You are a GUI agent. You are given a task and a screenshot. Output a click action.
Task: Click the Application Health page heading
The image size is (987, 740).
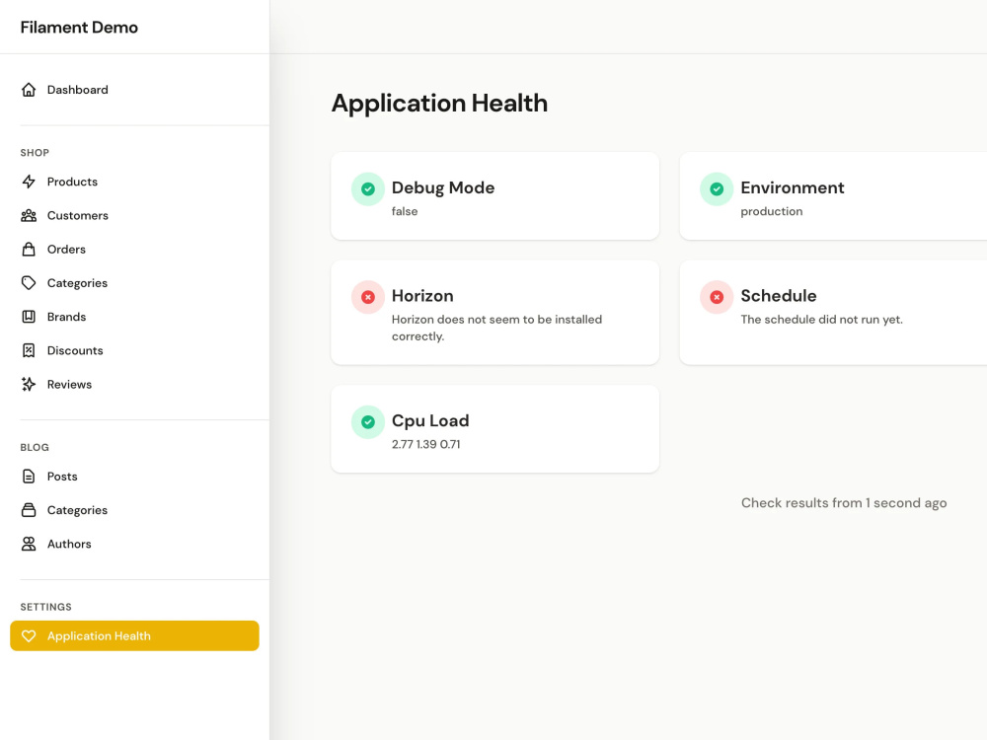coord(439,104)
